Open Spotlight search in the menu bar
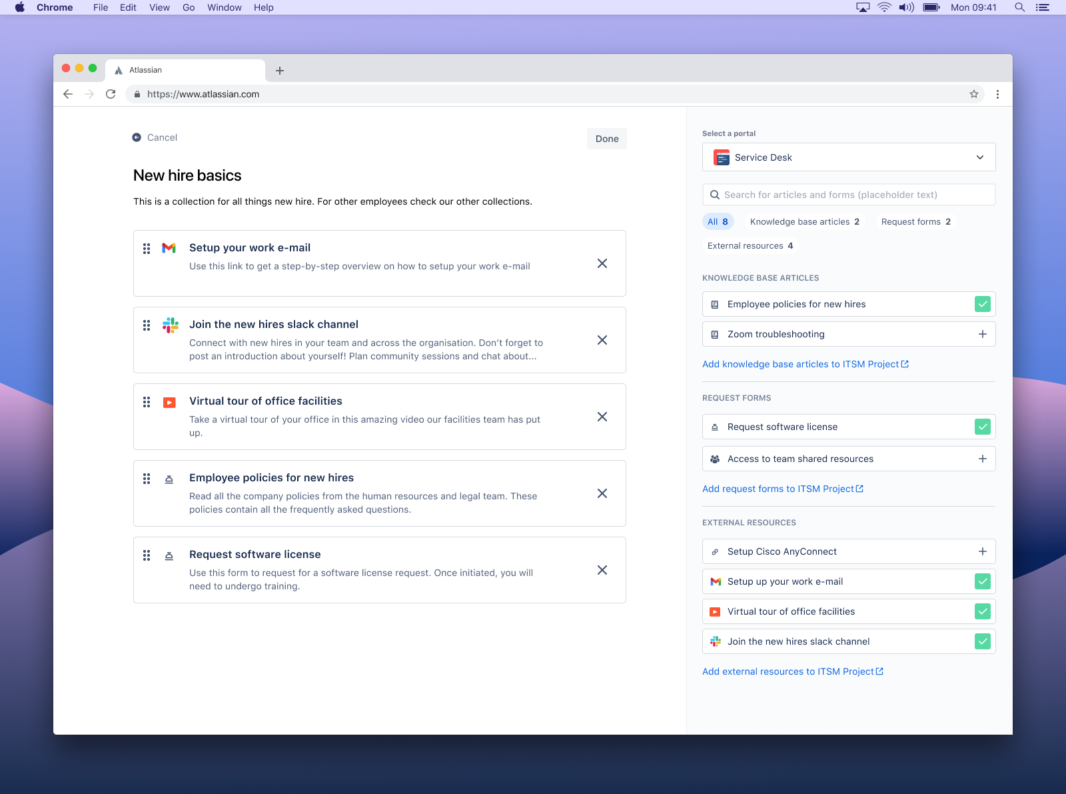Viewport: 1066px width, 794px height. pos(1019,7)
